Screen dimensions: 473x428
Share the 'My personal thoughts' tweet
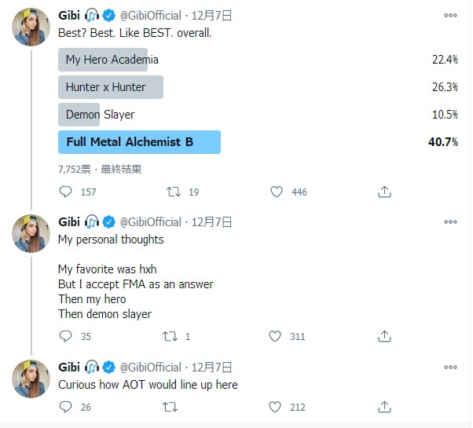384,336
